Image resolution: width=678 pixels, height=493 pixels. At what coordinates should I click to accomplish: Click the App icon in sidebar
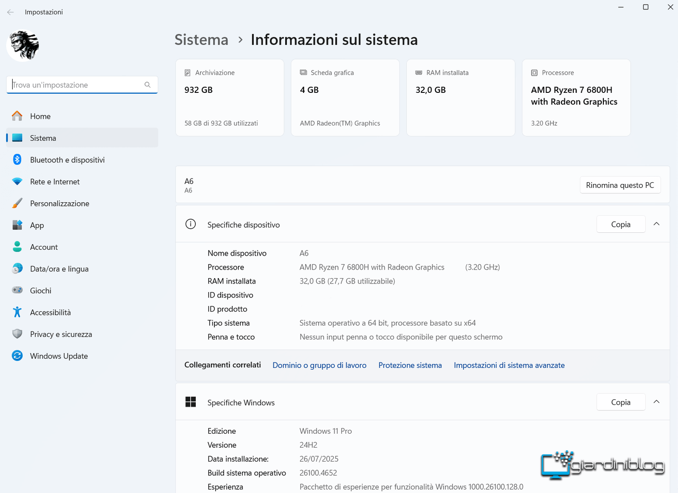coord(17,225)
